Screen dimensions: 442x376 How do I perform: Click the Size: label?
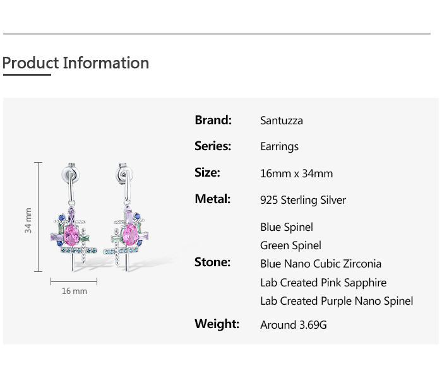tap(208, 173)
